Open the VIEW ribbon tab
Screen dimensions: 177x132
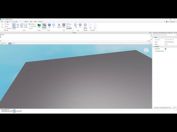[35, 21]
